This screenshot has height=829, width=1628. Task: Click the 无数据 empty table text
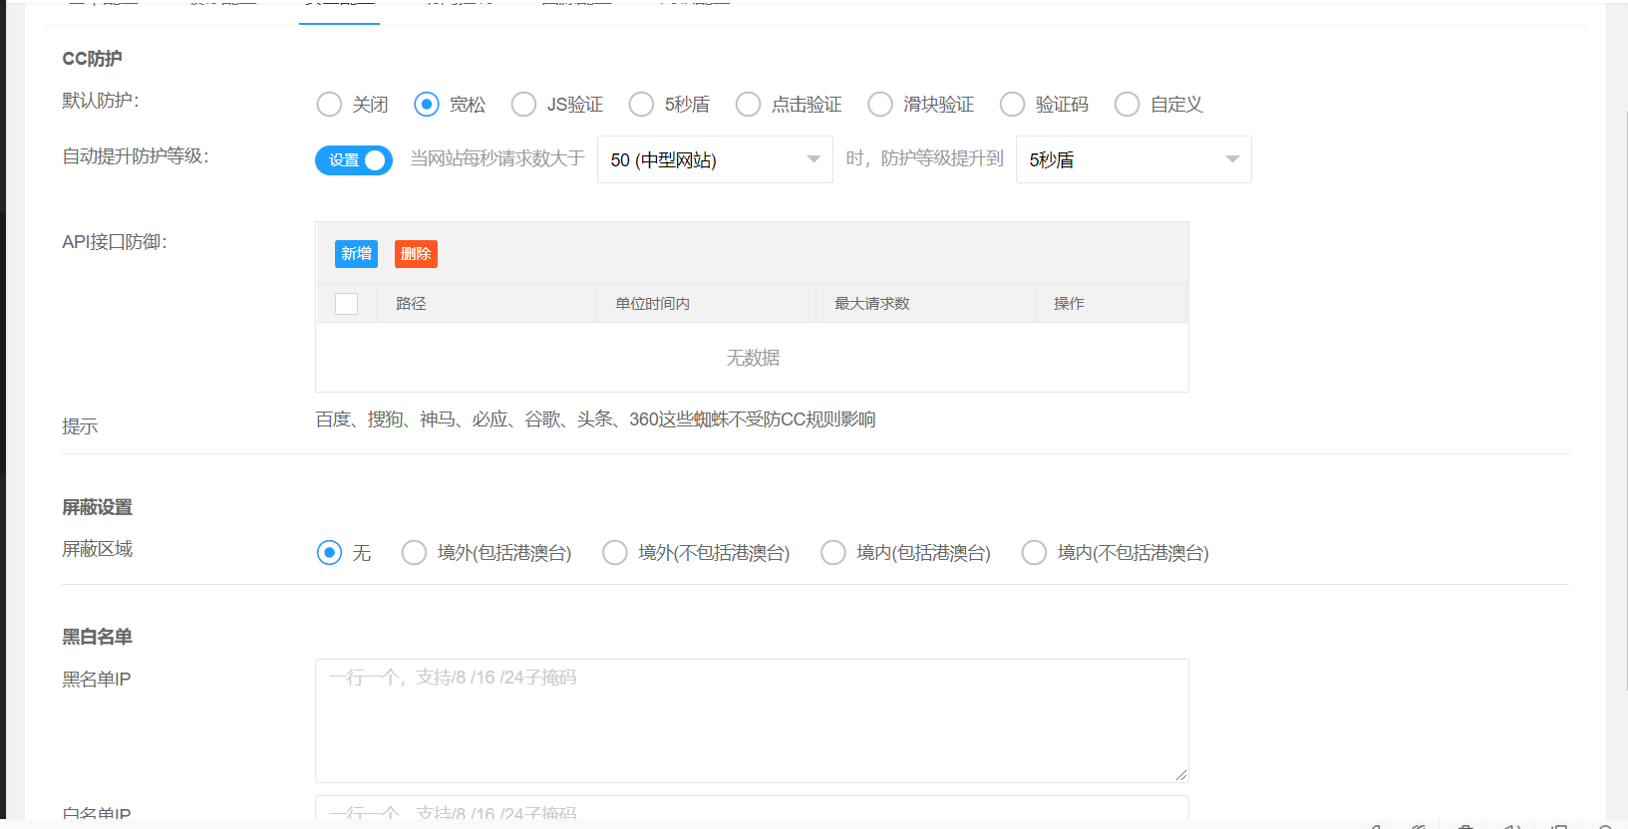[x=753, y=358]
